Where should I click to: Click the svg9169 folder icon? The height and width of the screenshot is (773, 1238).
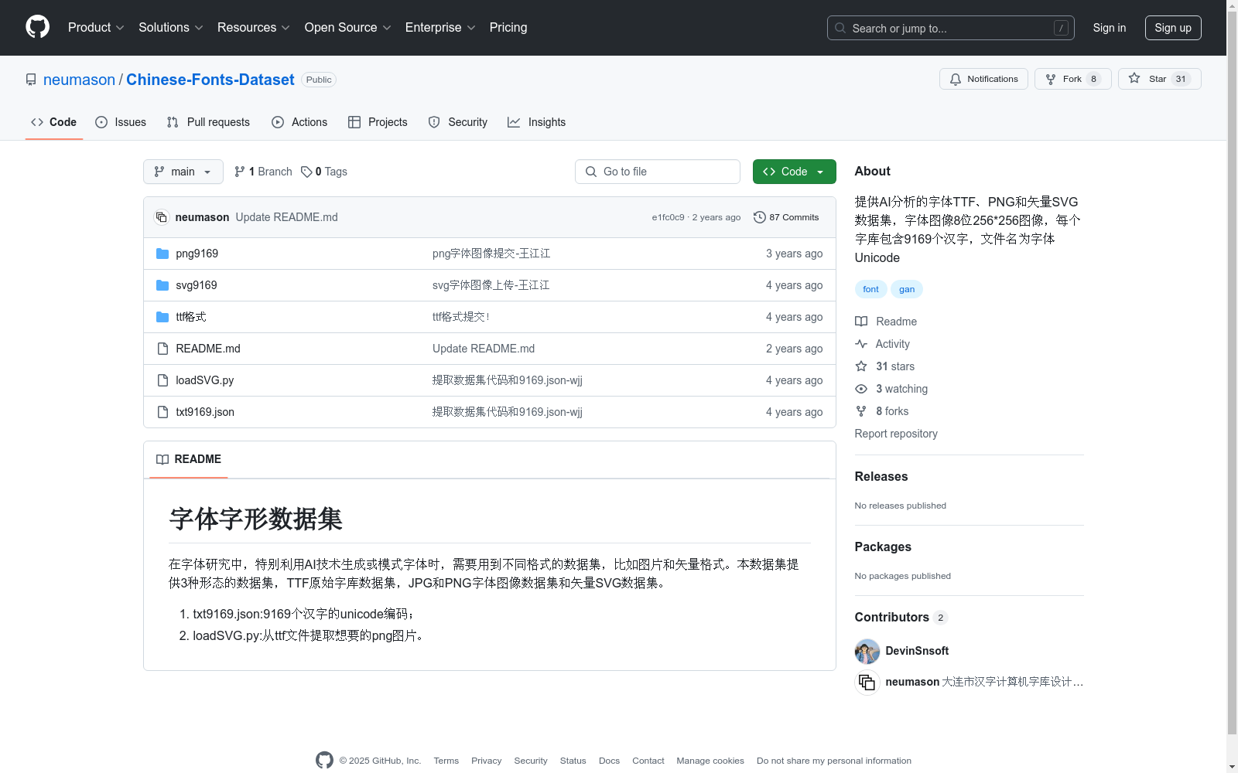[x=162, y=285]
